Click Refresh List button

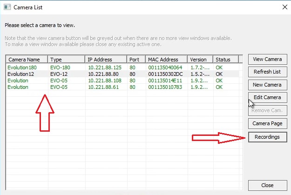pyautogui.click(x=267, y=72)
